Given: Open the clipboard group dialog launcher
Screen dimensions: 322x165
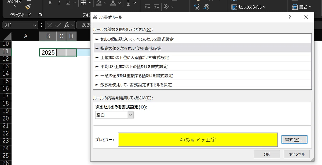Looking at the screenshot, I should (40, 15).
